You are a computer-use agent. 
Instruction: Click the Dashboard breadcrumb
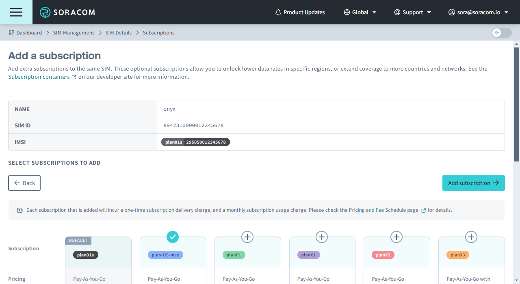25,32
